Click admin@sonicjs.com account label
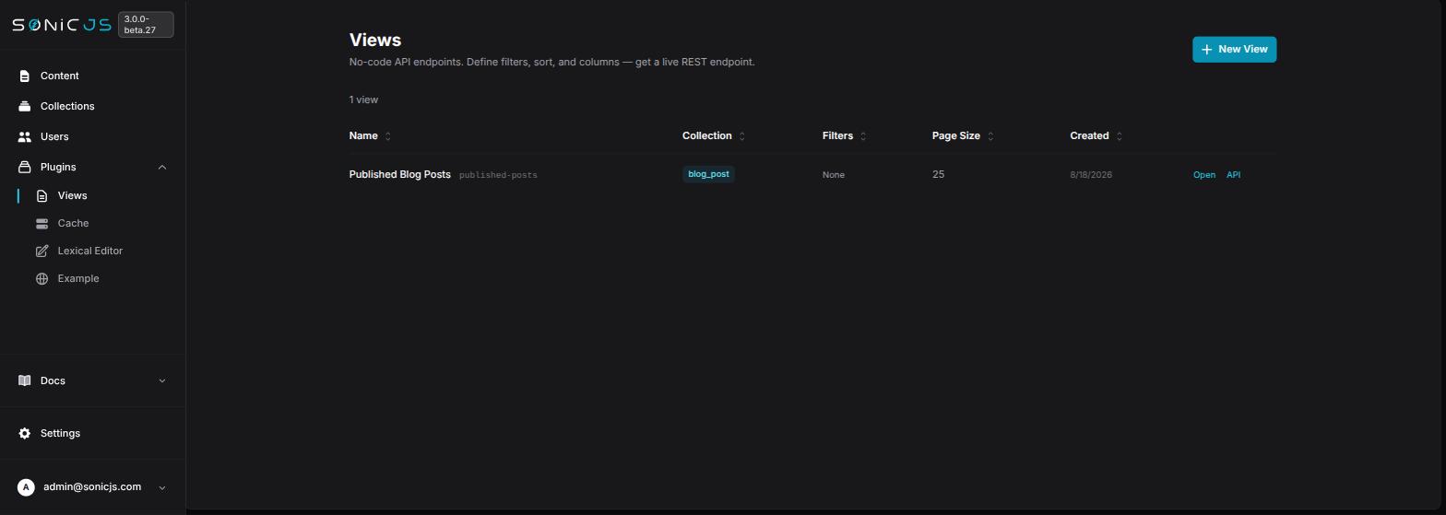Screen dimensions: 1446x515 tap(92, 486)
